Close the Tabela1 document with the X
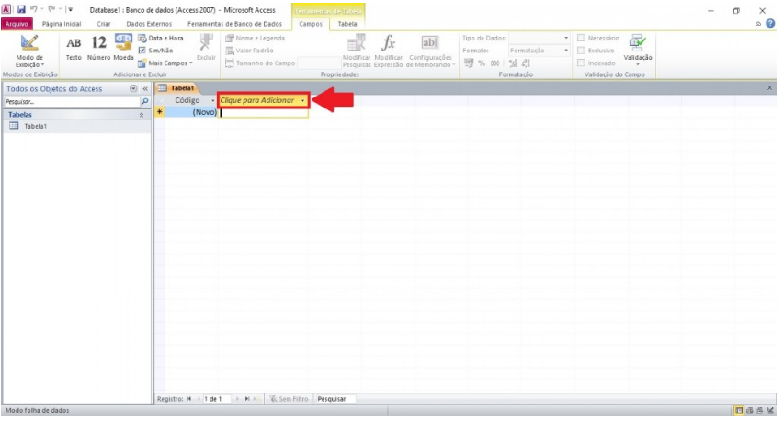Image resolution: width=784 pixels, height=422 pixels. point(769,87)
